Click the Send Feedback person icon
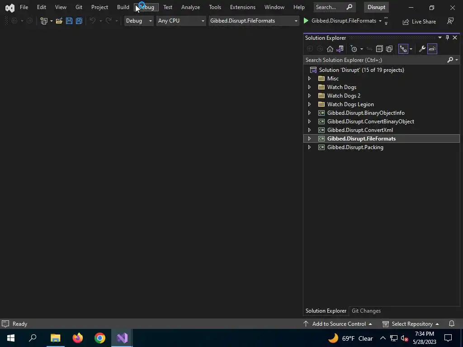The width and height of the screenshot is (463, 347). click(450, 21)
